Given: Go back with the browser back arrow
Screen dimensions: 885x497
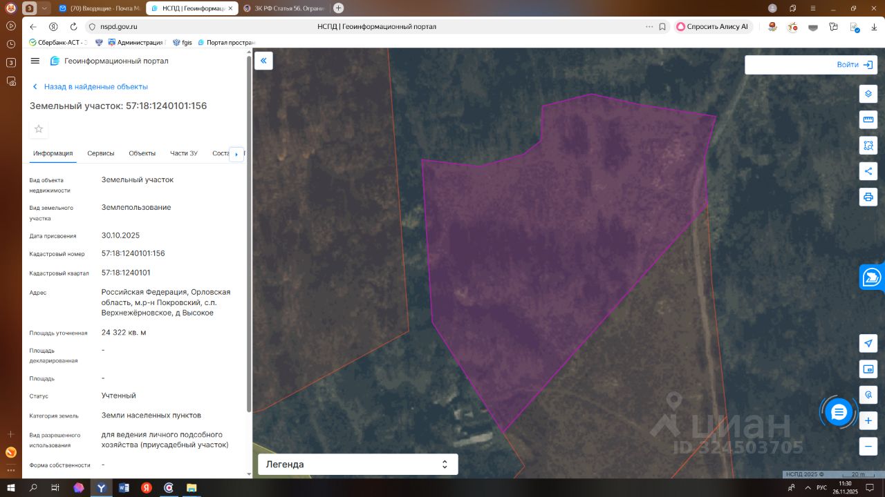Looking at the screenshot, I should click(x=33, y=27).
